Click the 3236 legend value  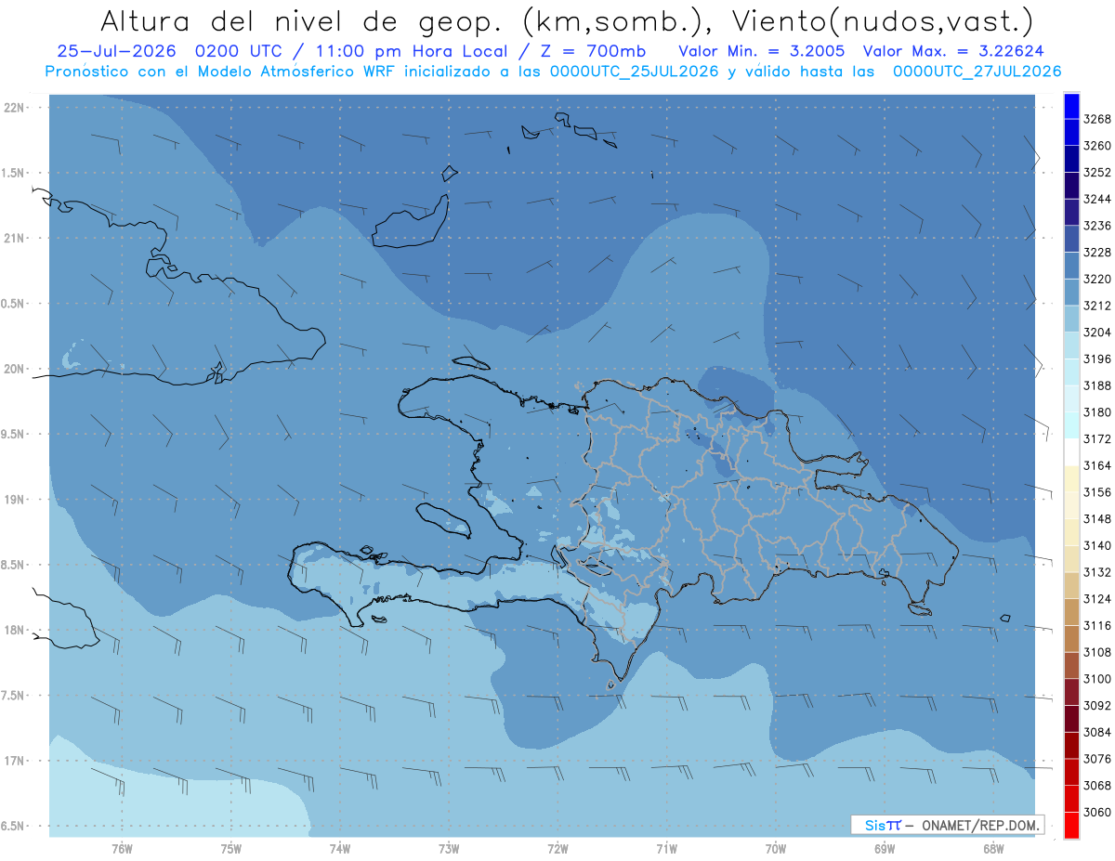point(1097,226)
